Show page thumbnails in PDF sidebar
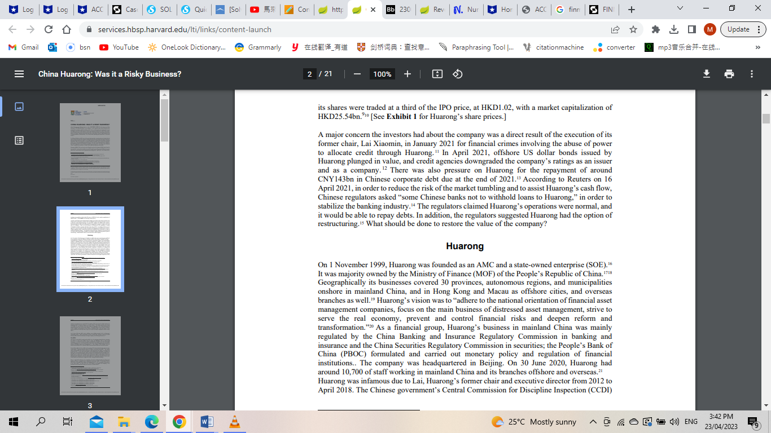Image resolution: width=771 pixels, height=433 pixels. 19,107
